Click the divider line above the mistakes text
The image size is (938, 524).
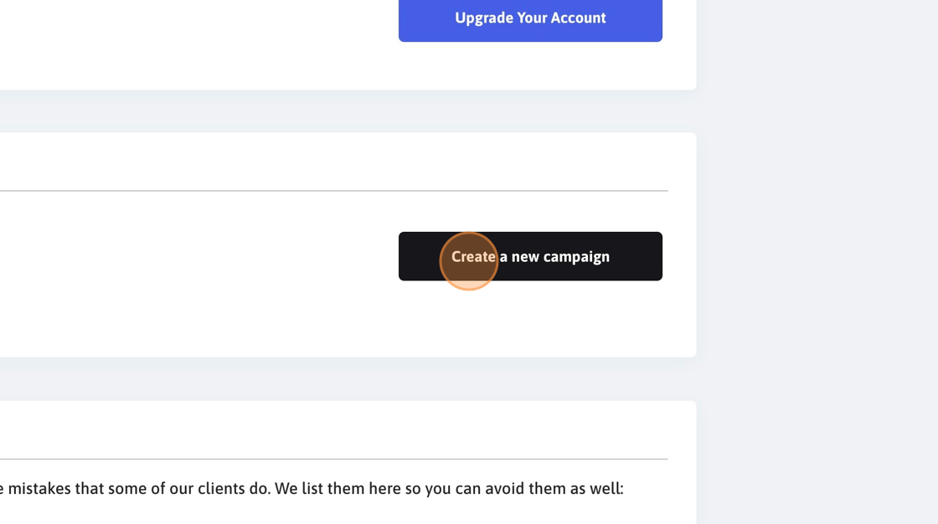[x=334, y=460]
